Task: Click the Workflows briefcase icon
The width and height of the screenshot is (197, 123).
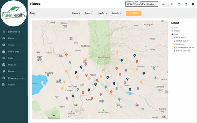Action: click(x=4, y=51)
